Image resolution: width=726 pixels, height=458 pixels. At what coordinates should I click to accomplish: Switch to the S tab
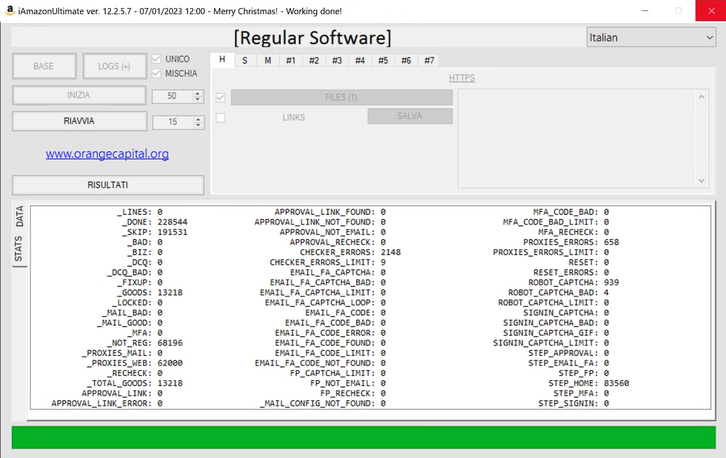244,61
